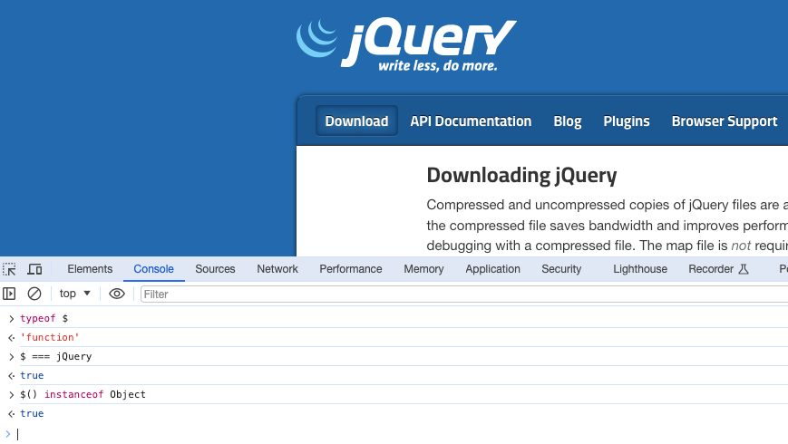Open API Documentation nav link
This screenshot has width=788, height=444.
(x=471, y=121)
